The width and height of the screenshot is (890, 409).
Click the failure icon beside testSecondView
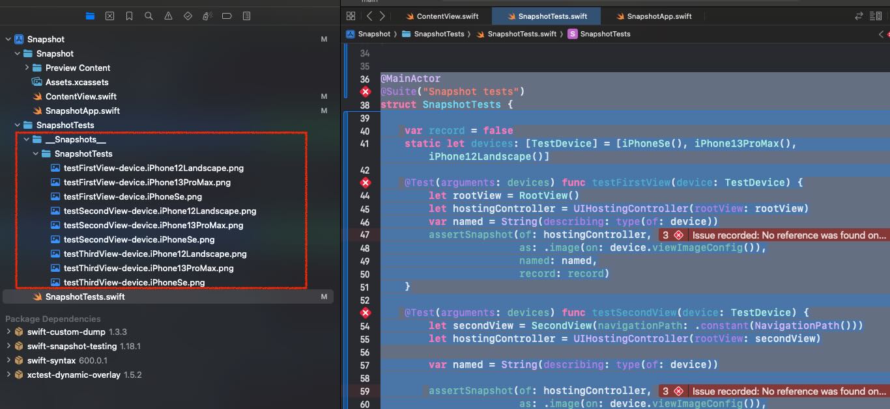pos(365,313)
